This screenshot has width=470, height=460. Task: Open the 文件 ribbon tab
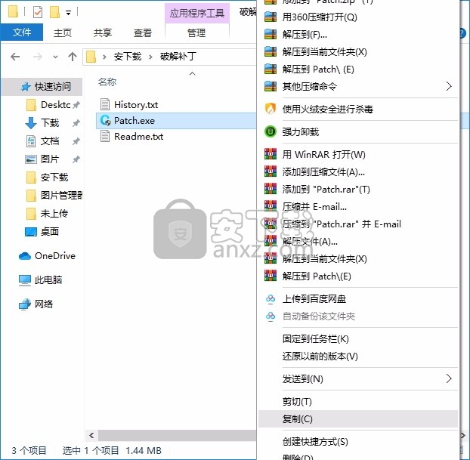pyautogui.click(x=22, y=32)
